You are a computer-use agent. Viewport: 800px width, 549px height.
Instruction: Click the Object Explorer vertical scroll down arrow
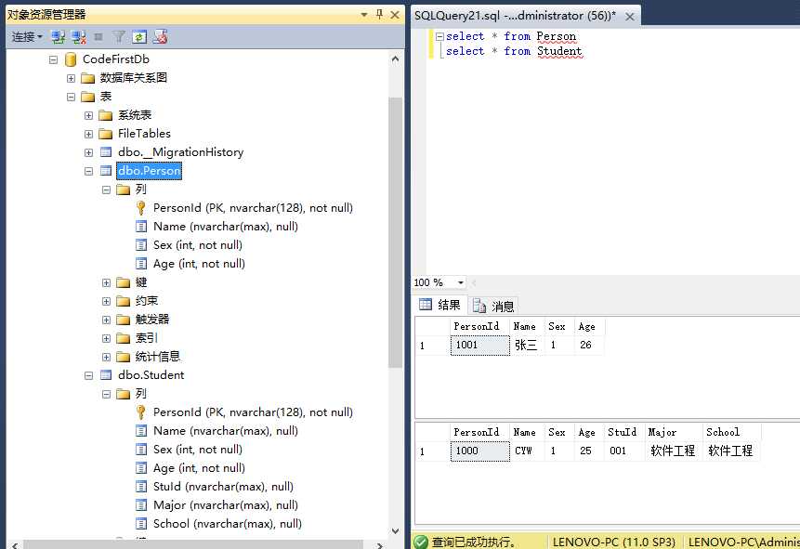pyautogui.click(x=396, y=530)
